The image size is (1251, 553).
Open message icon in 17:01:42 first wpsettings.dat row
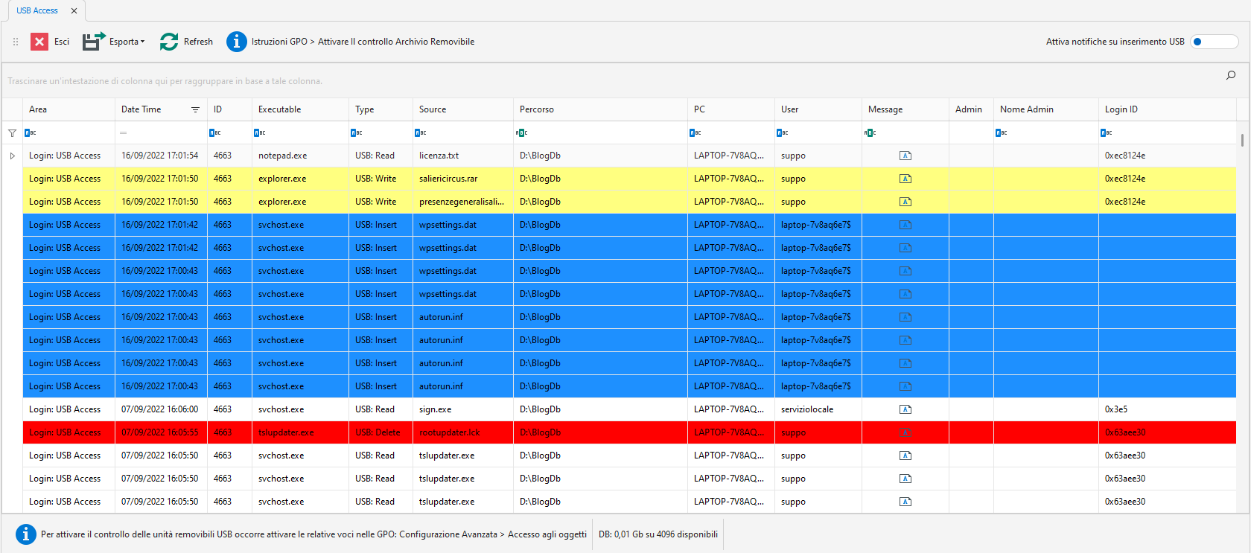click(x=905, y=225)
